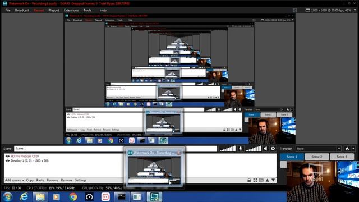The width and height of the screenshot is (359, 202).
Task: Click the XSplit logo in the title bar
Action: pos(5,3)
